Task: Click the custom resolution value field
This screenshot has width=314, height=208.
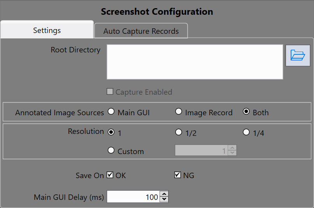Action: 201,151
